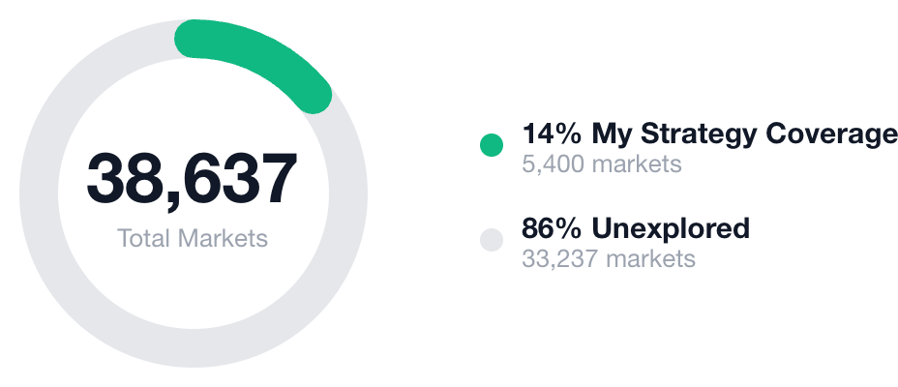
Task: Click the bottom of the gray donut ring
Action: click(194, 348)
